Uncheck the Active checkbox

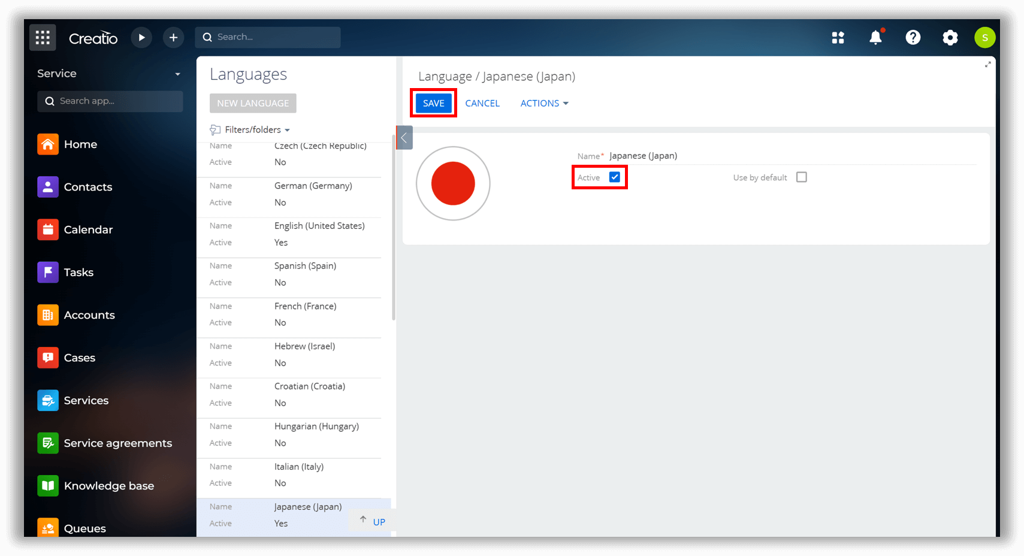615,177
